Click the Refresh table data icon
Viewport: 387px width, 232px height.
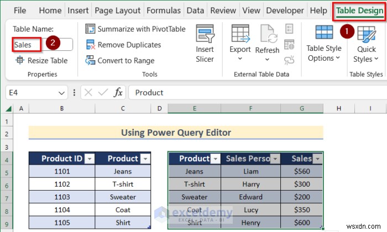[x=269, y=34]
